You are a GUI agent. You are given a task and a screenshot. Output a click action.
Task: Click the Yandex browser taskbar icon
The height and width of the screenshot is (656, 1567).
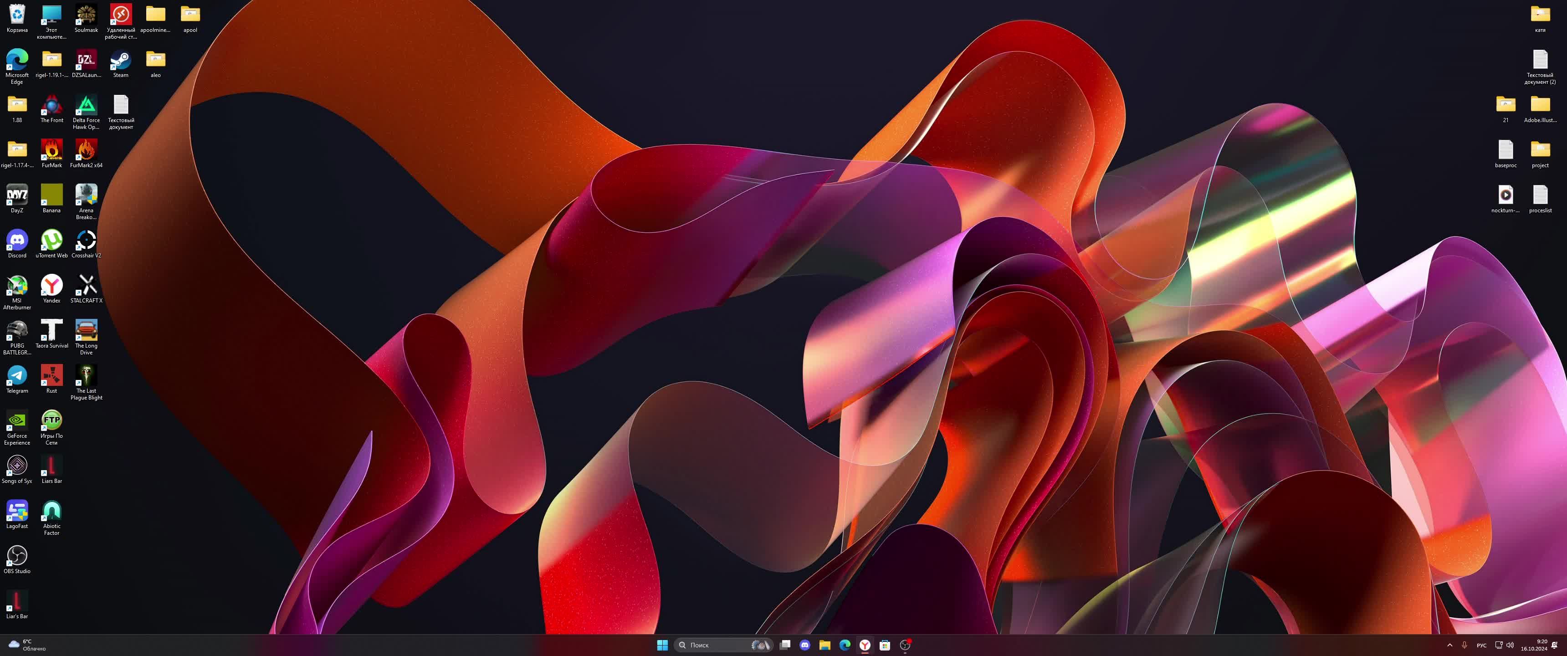[x=865, y=645]
